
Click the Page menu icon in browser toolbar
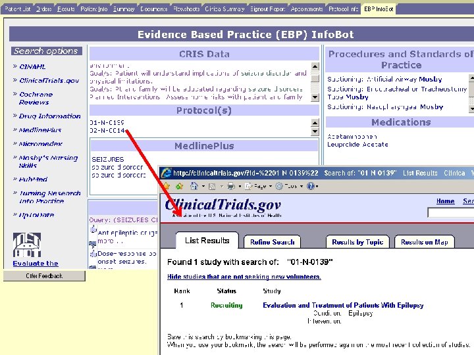click(x=248, y=186)
